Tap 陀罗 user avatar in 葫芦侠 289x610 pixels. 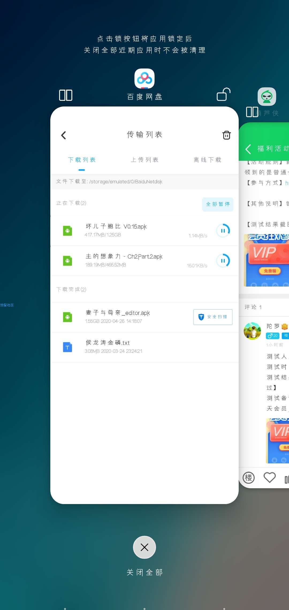pos(252,331)
